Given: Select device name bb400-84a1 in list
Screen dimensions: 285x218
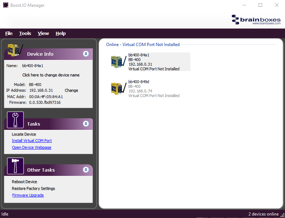Looking at the screenshot, I should point(139,55).
